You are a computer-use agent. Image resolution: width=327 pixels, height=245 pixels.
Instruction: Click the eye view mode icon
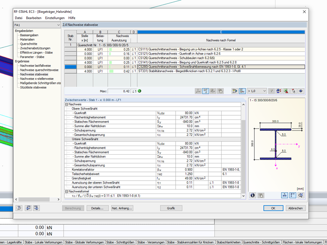pyautogui.click(x=301, y=91)
